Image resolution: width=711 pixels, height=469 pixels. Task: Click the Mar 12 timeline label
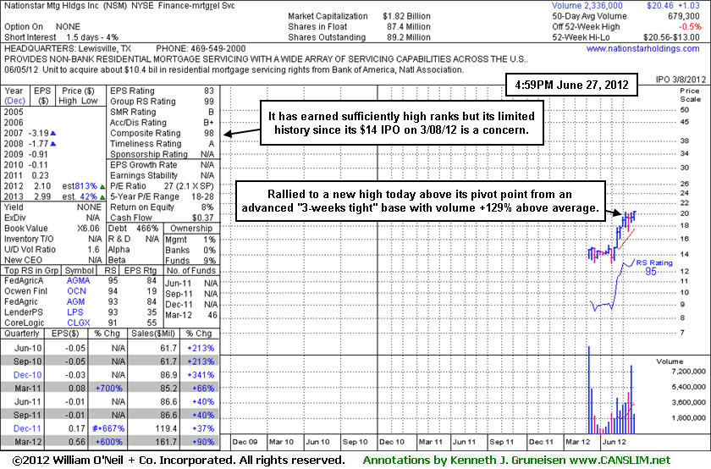578,442
